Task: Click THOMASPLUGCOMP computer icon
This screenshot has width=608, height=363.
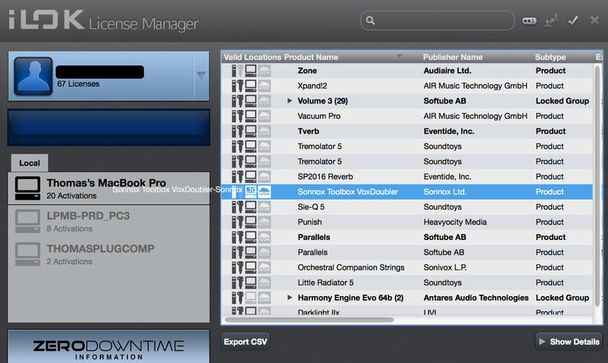Action: [x=27, y=254]
